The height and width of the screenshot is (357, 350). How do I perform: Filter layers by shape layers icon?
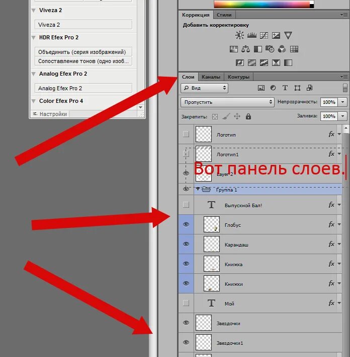point(297,88)
